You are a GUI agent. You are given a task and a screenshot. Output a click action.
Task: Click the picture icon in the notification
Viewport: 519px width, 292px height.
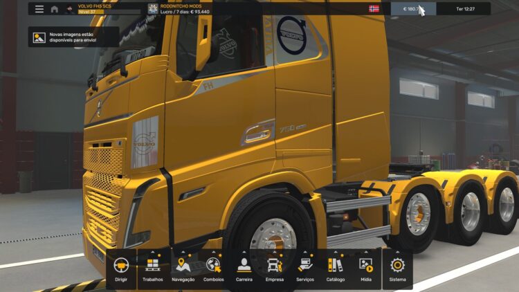[x=39, y=38]
